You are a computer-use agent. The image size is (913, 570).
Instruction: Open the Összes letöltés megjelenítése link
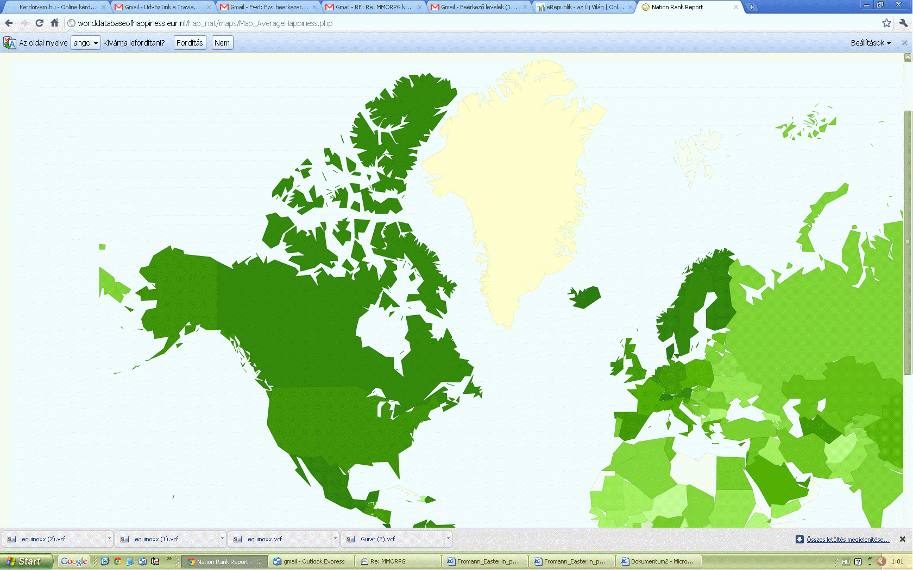847,540
